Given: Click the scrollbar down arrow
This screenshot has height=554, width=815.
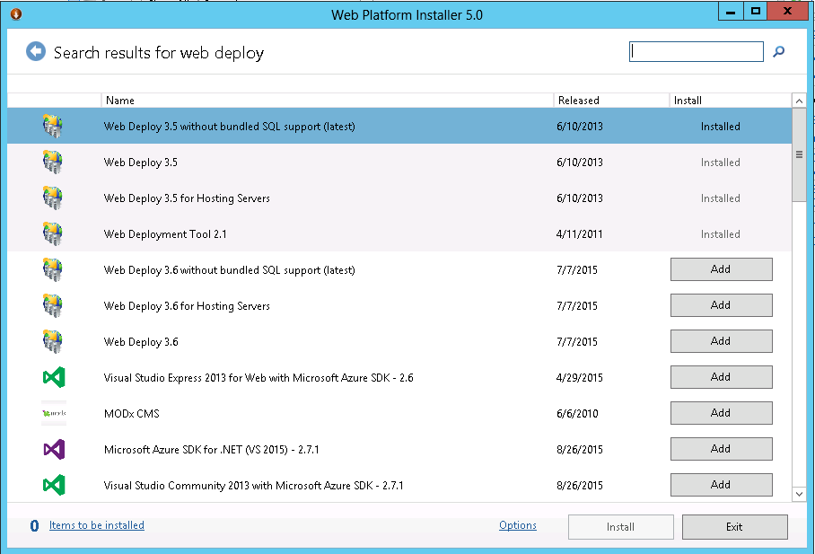Looking at the screenshot, I should point(799,494).
